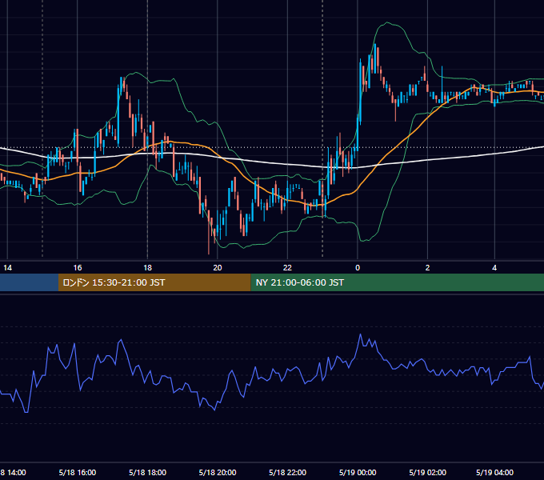Click the 5/19 02:00 time label
This screenshot has height=480, width=544.
428,472
